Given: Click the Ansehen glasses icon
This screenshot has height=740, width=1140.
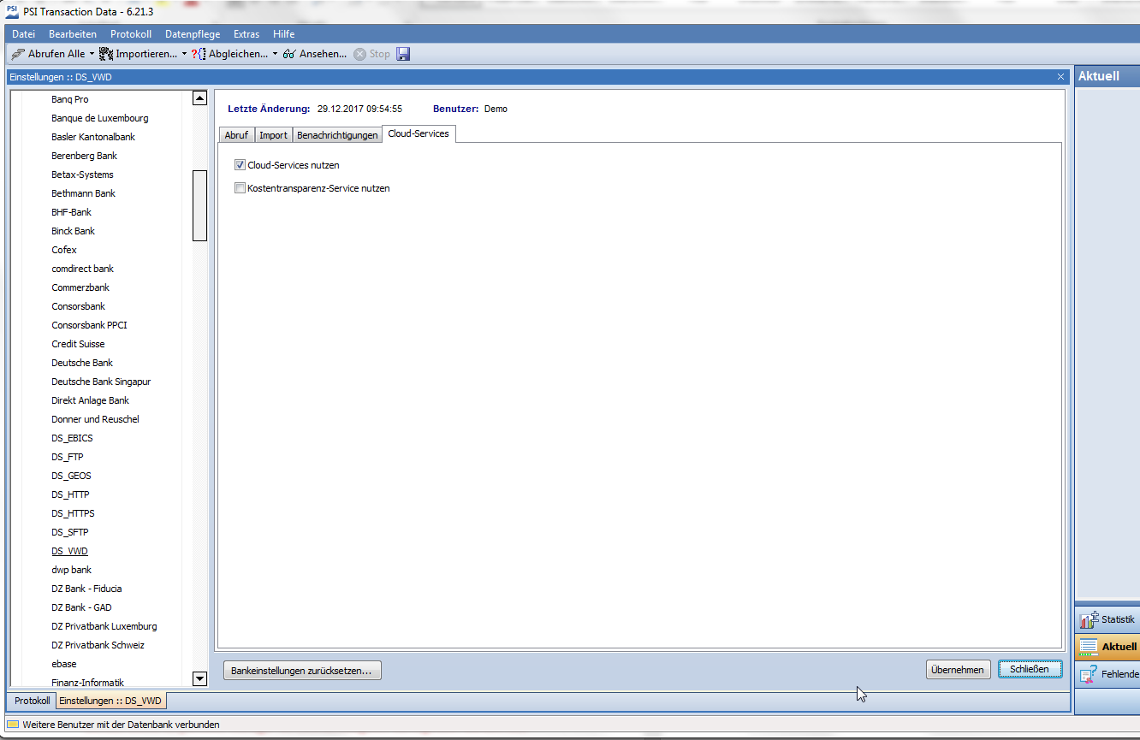Looking at the screenshot, I should [x=290, y=54].
